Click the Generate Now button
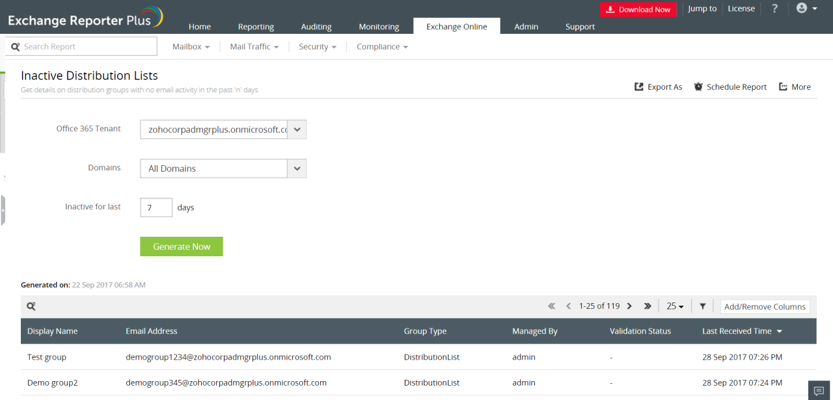 click(x=182, y=247)
